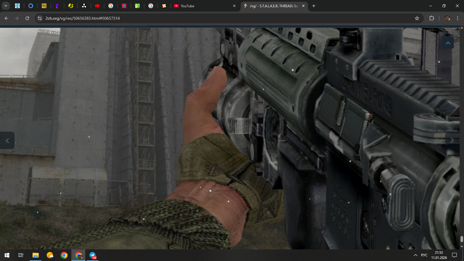Open the Windows Start menu
This screenshot has width=464, height=261.
tap(7, 255)
